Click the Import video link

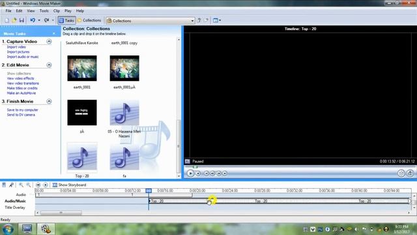click(x=16, y=47)
